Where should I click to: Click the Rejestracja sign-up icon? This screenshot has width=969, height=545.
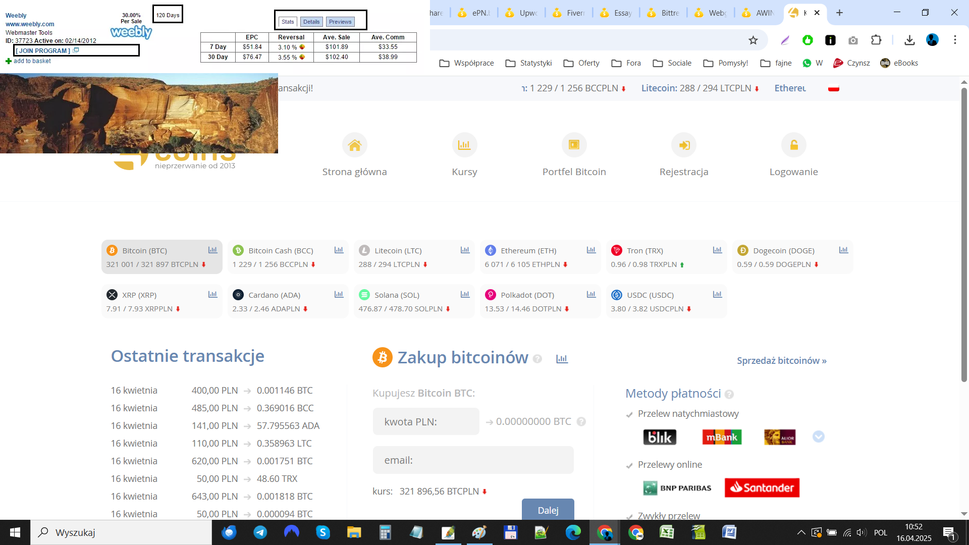684,145
